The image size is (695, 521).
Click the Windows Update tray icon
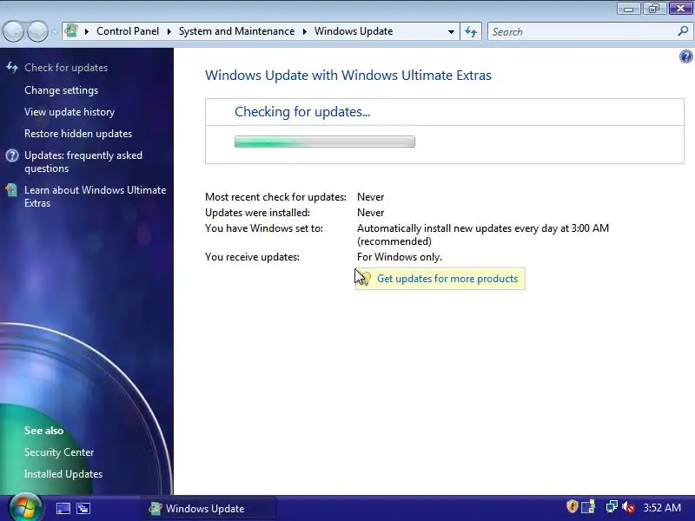pos(588,506)
